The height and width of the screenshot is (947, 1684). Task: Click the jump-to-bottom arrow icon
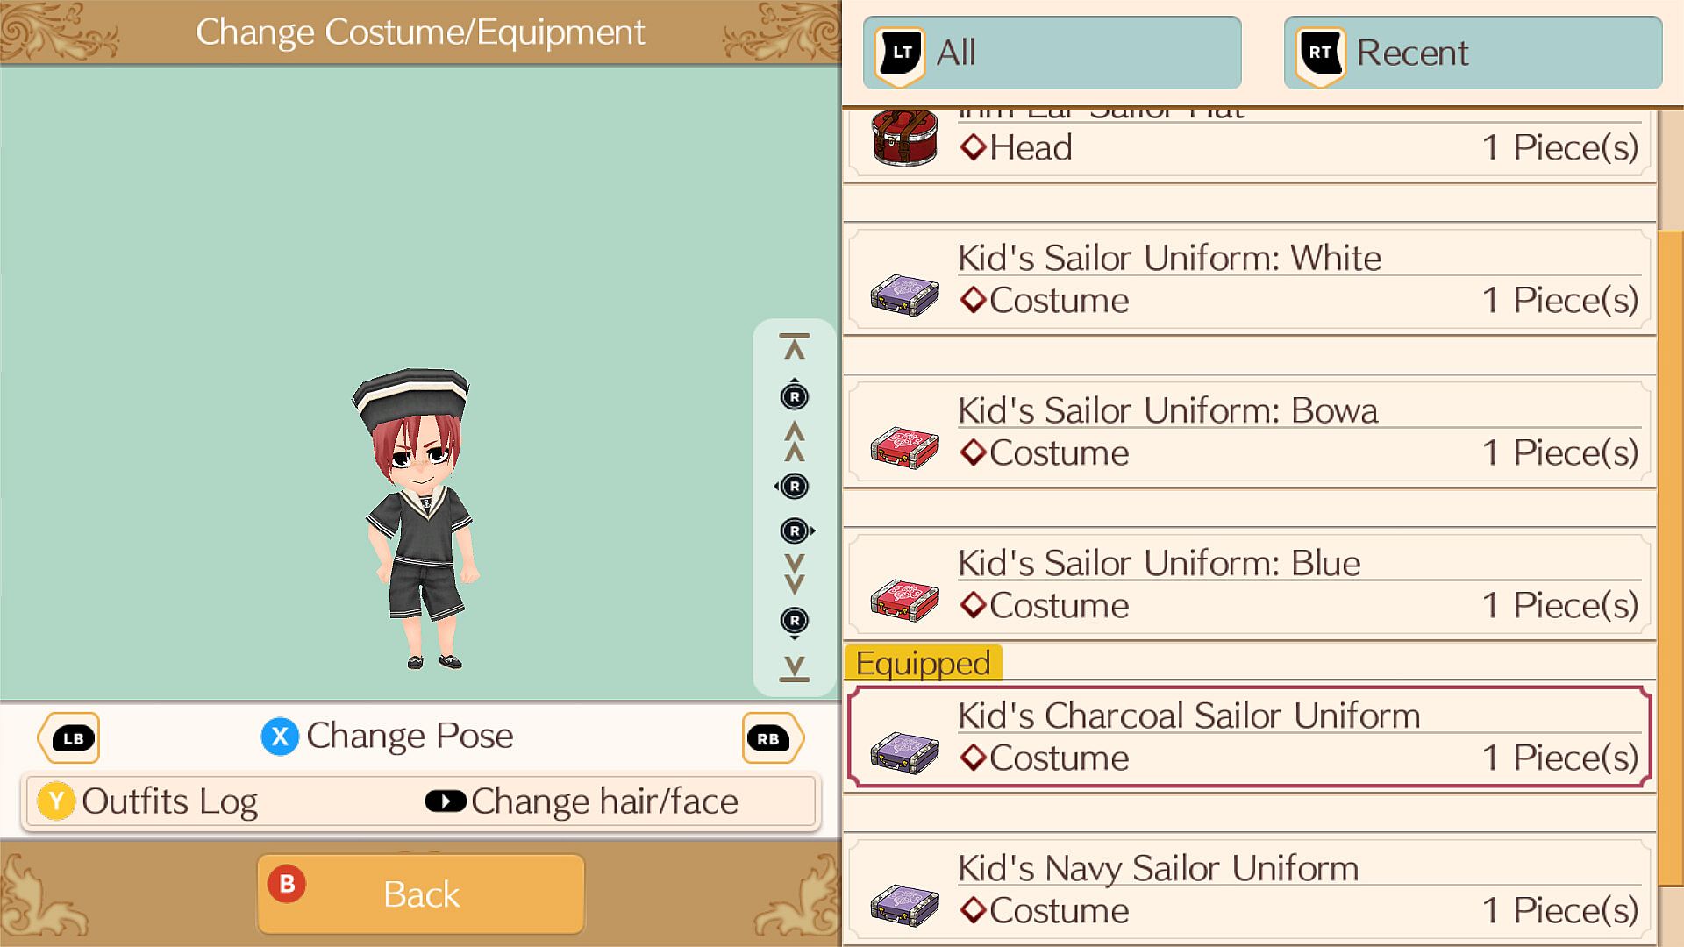click(x=795, y=668)
